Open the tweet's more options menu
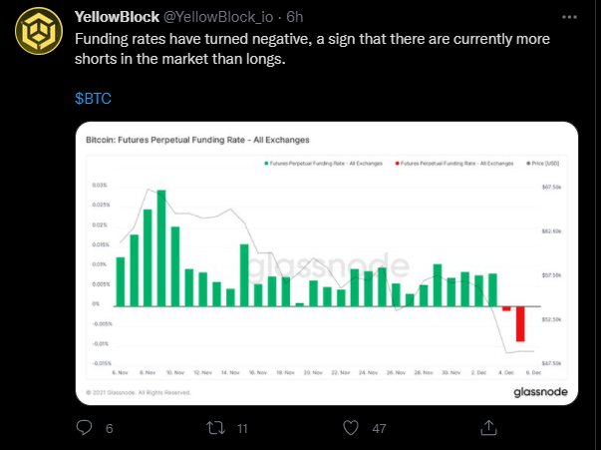The height and width of the screenshot is (450, 601). coord(569,17)
